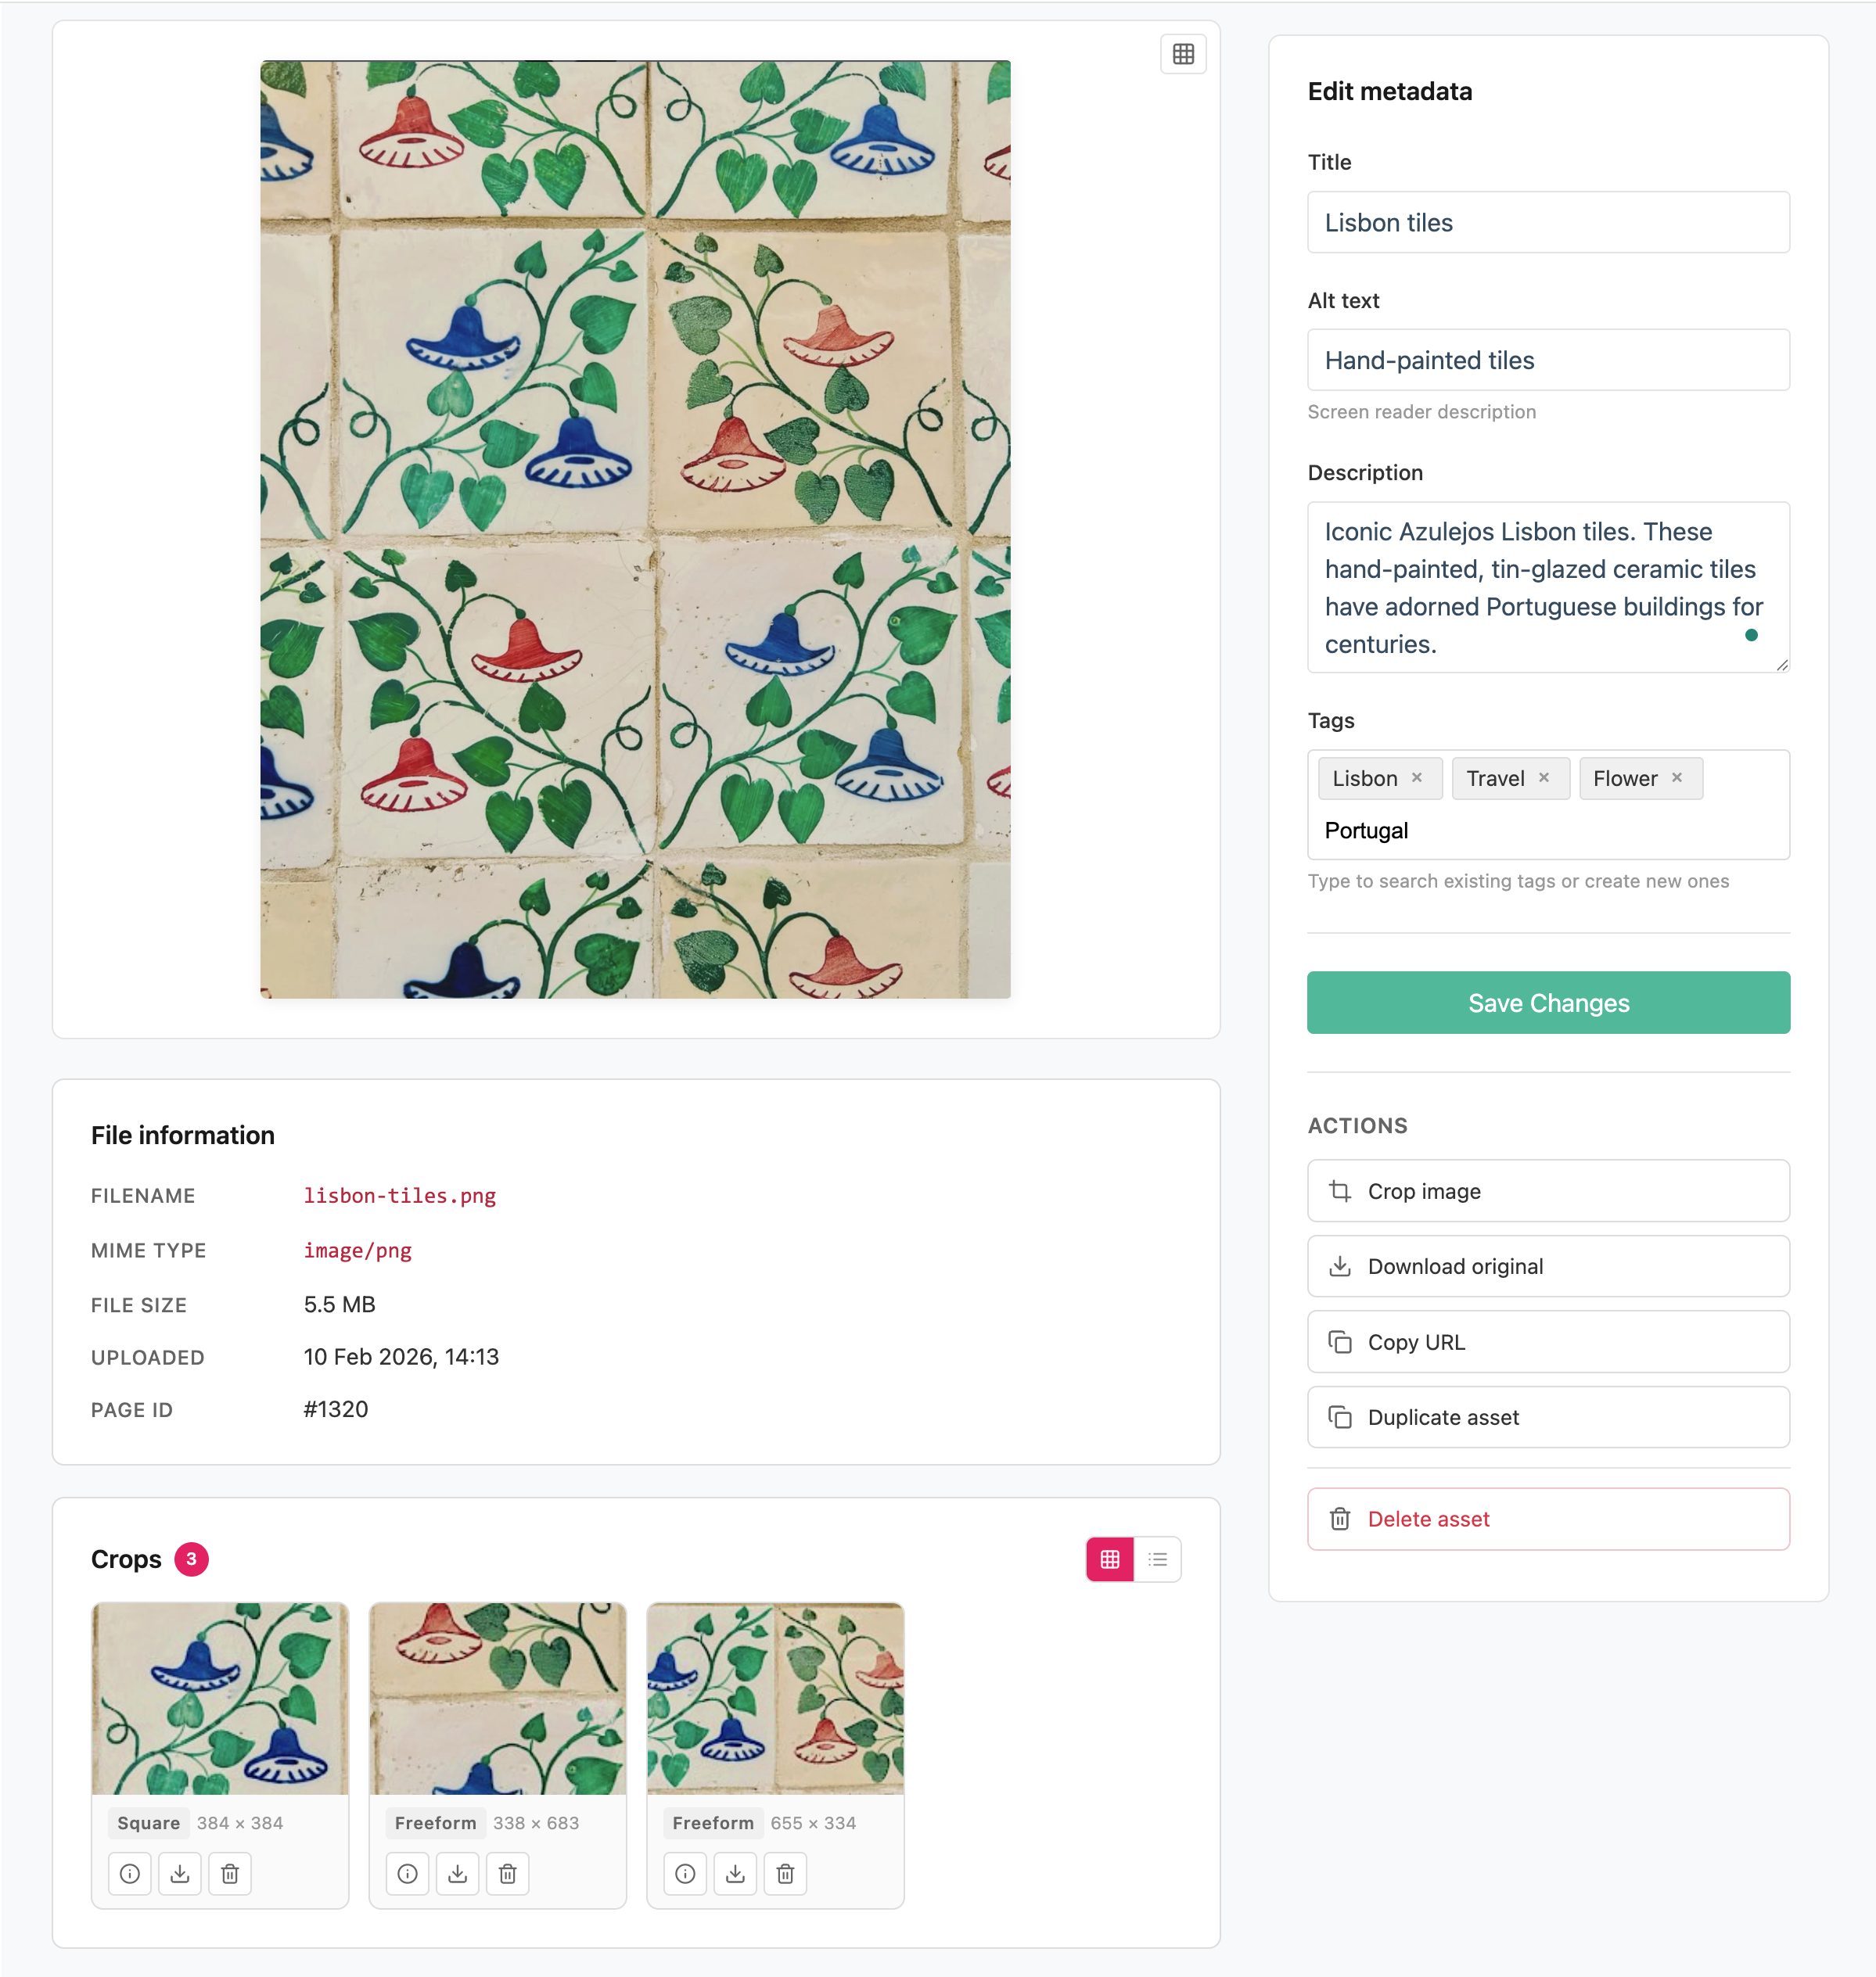1876x1977 pixels.
Task: Download the Square 384 × 384 crop
Action: [x=180, y=1873]
